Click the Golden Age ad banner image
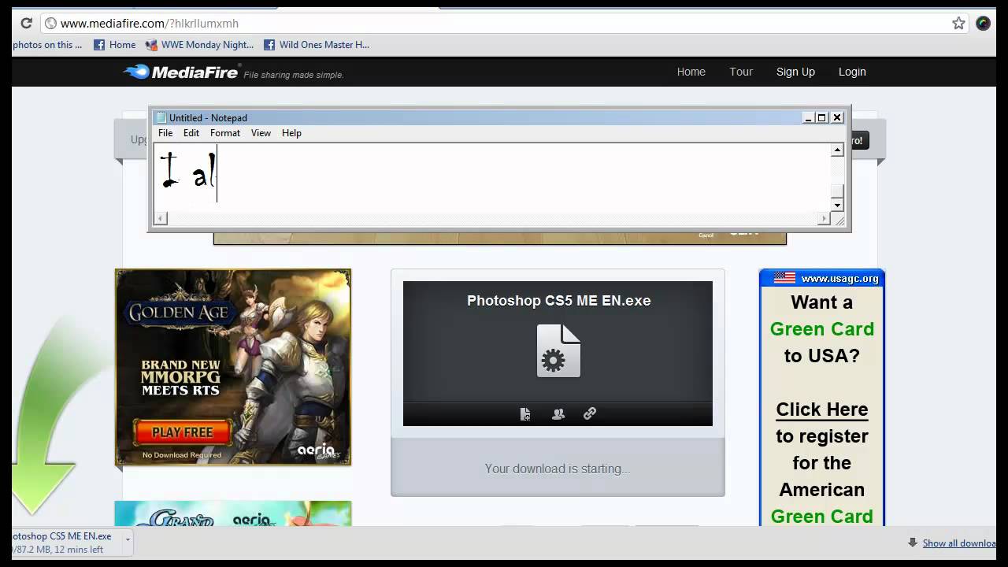Screen dimensions: 1008x567 [x=233, y=367]
